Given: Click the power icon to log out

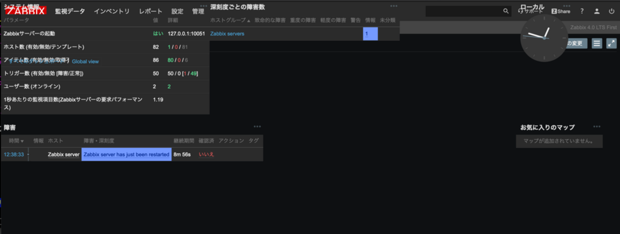Looking at the screenshot, I should [611, 11].
